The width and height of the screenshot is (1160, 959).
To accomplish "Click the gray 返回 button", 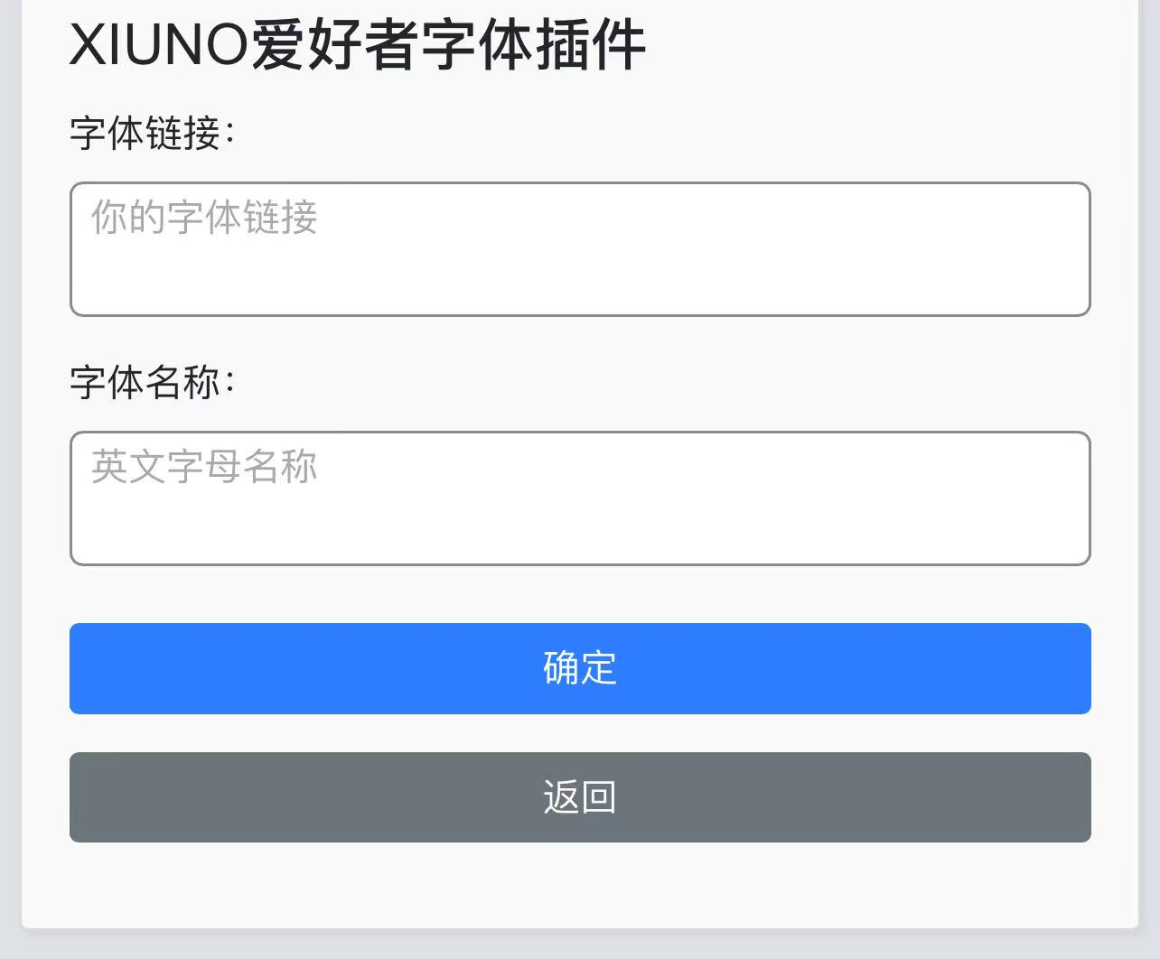I will pyautogui.click(x=580, y=797).
